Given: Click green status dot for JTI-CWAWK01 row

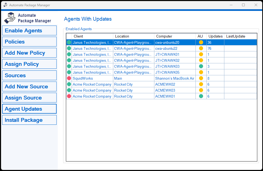Looking at the screenshot, I should 69,54.
